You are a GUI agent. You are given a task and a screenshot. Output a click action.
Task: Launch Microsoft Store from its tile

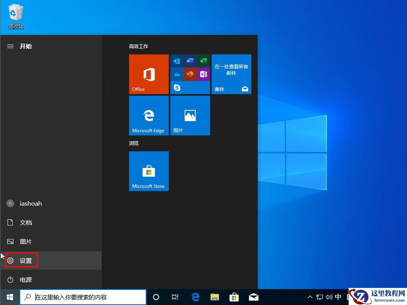[x=149, y=171]
